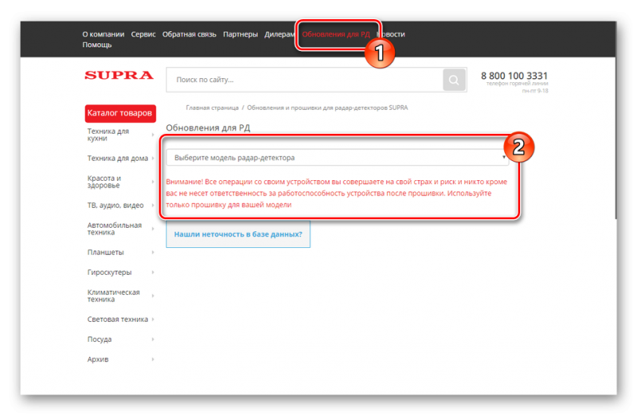Open the Помощь menu item
Image resolution: width=638 pixels, height=416 pixels.
pos(96,45)
